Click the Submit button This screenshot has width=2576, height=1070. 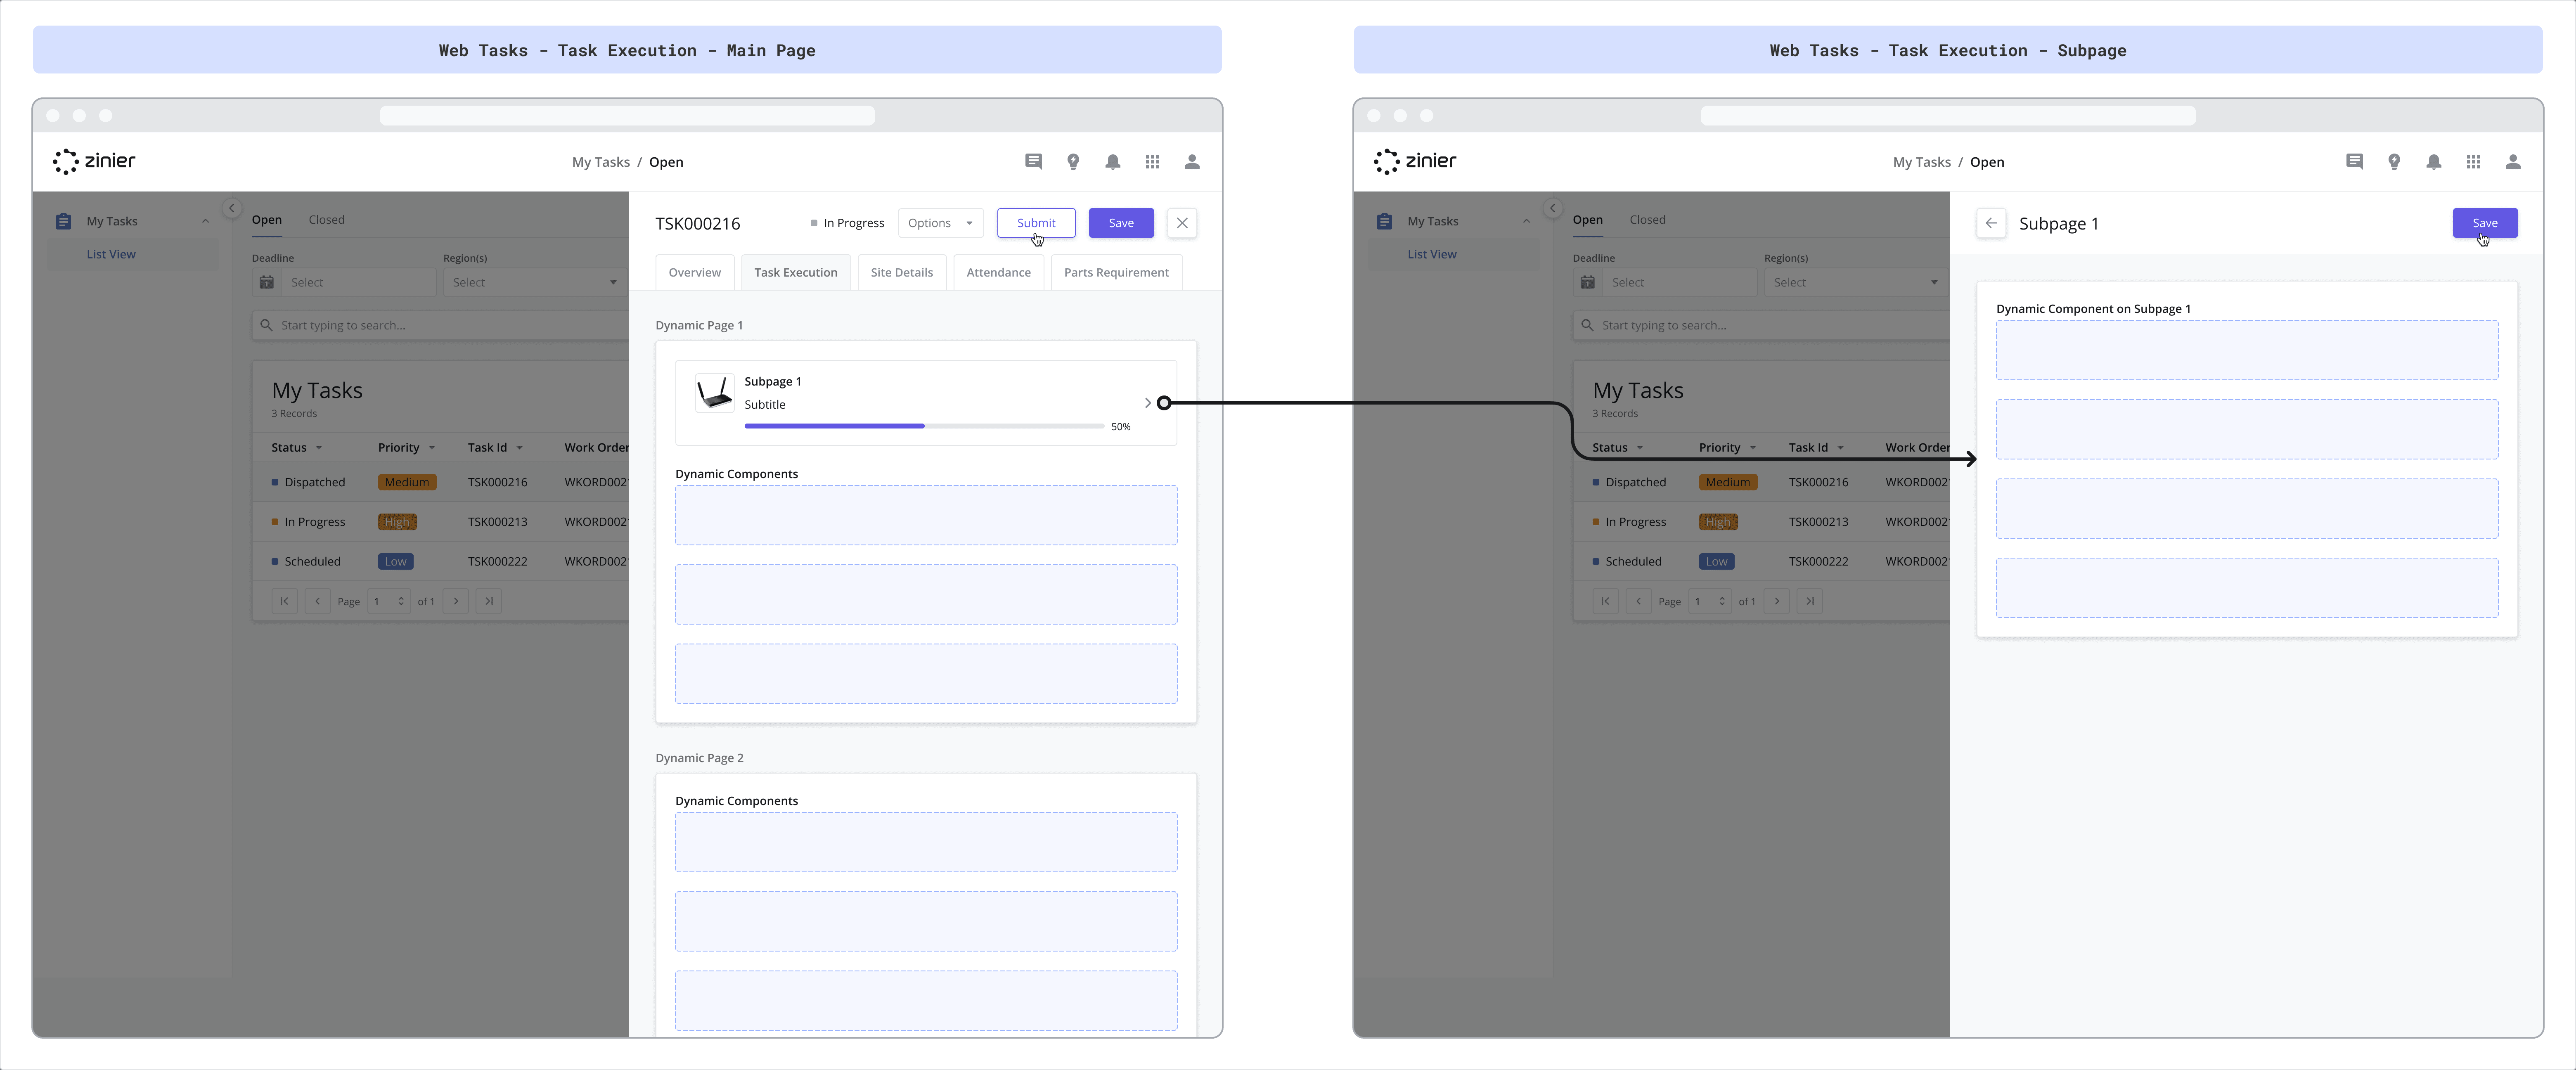(1036, 223)
